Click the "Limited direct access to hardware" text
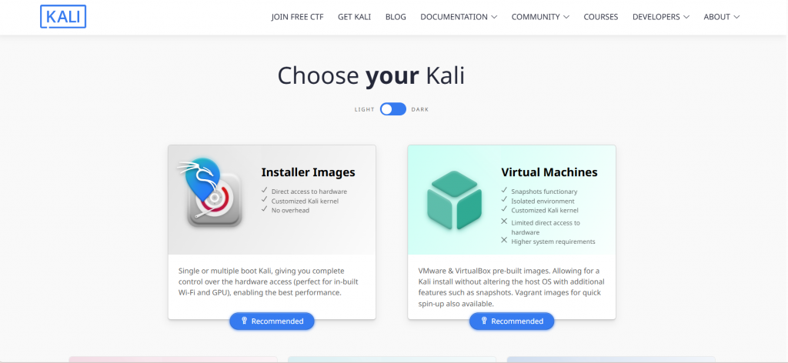 pyautogui.click(x=546, y=228)
